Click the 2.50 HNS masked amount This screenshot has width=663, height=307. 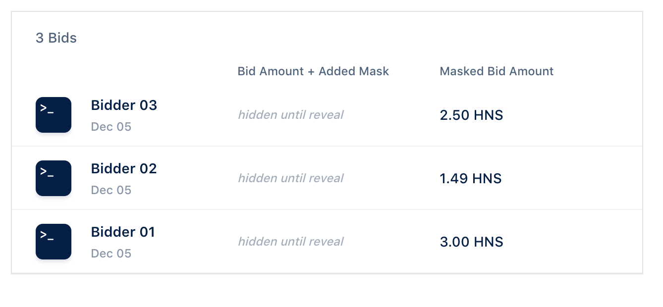point(471,115)
